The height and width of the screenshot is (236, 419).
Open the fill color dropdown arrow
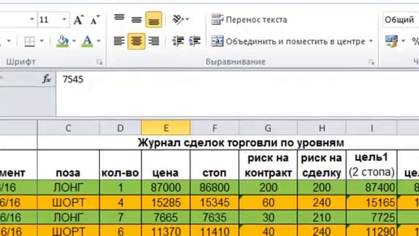[x=74, y=41]
